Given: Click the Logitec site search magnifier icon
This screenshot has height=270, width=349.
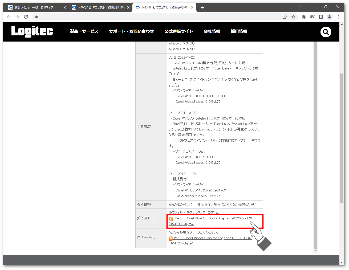Looking at the screenshot, I should pos(326,32).
